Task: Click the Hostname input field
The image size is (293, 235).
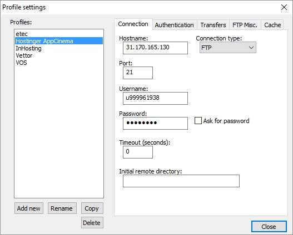Action: 155,48
